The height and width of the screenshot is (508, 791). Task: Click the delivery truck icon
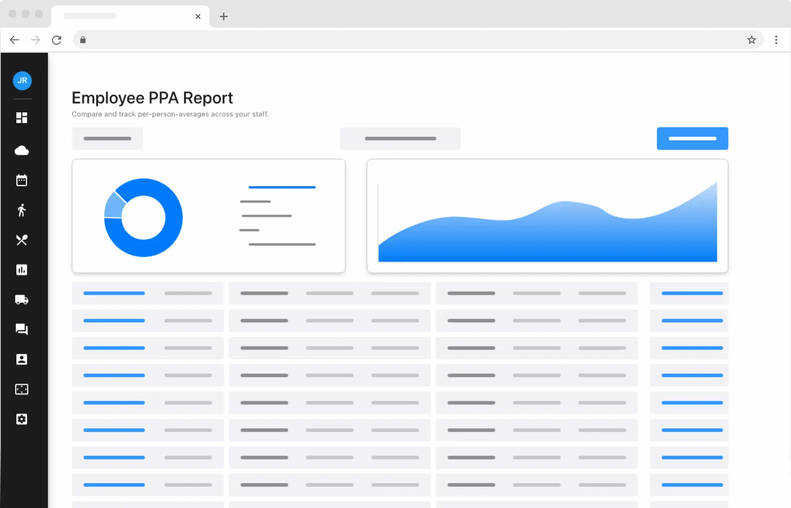click(x=21, y=300)
